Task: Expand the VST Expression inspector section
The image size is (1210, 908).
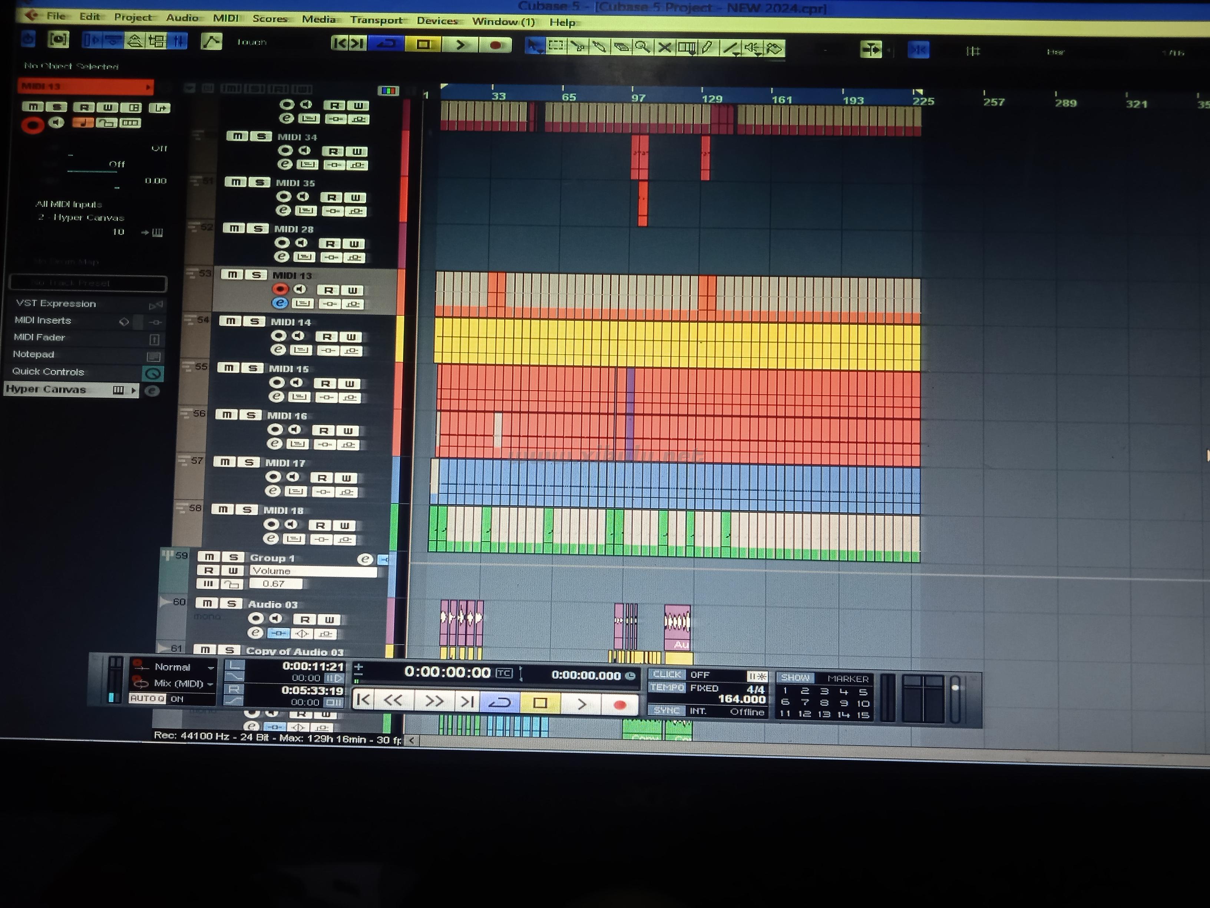Action: (x=56, y=303)
